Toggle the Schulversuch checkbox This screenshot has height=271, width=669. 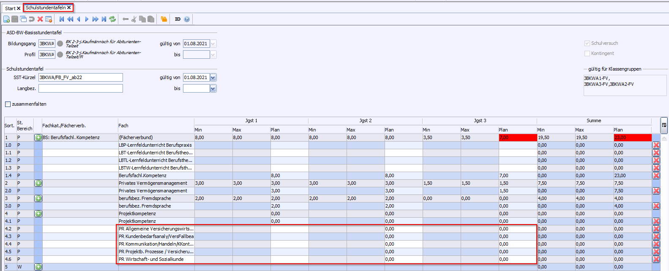[587, 43]
